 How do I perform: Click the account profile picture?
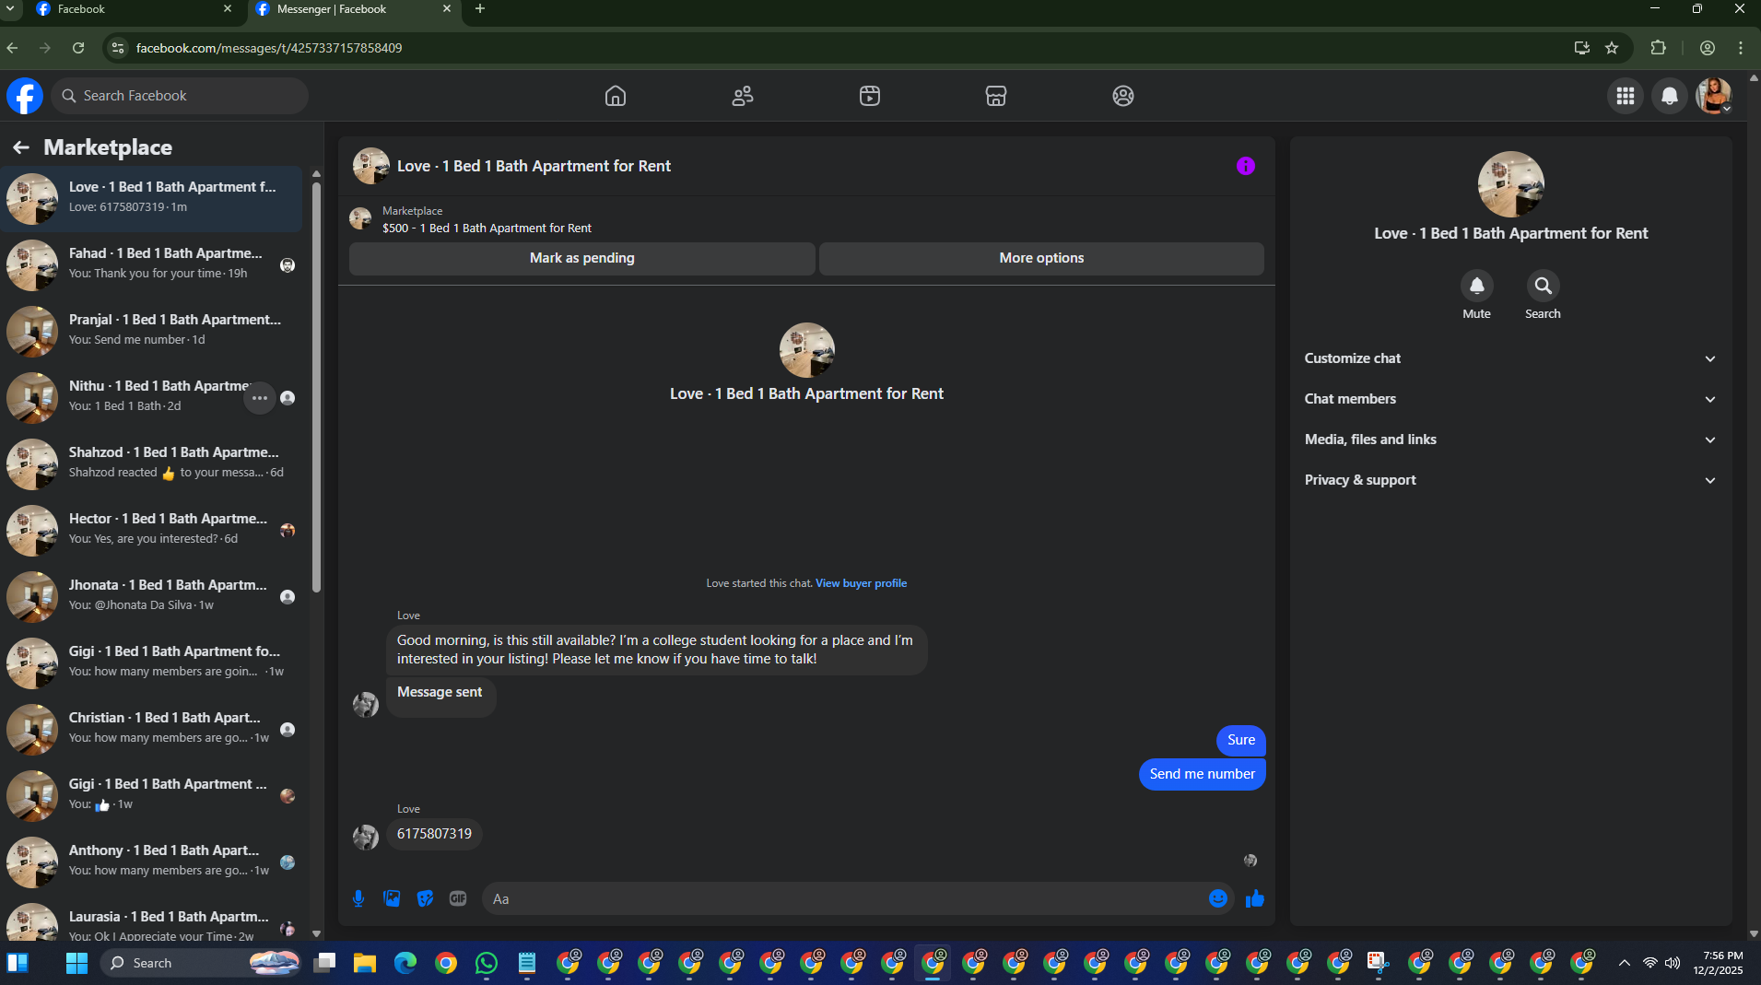(1714, 96)
